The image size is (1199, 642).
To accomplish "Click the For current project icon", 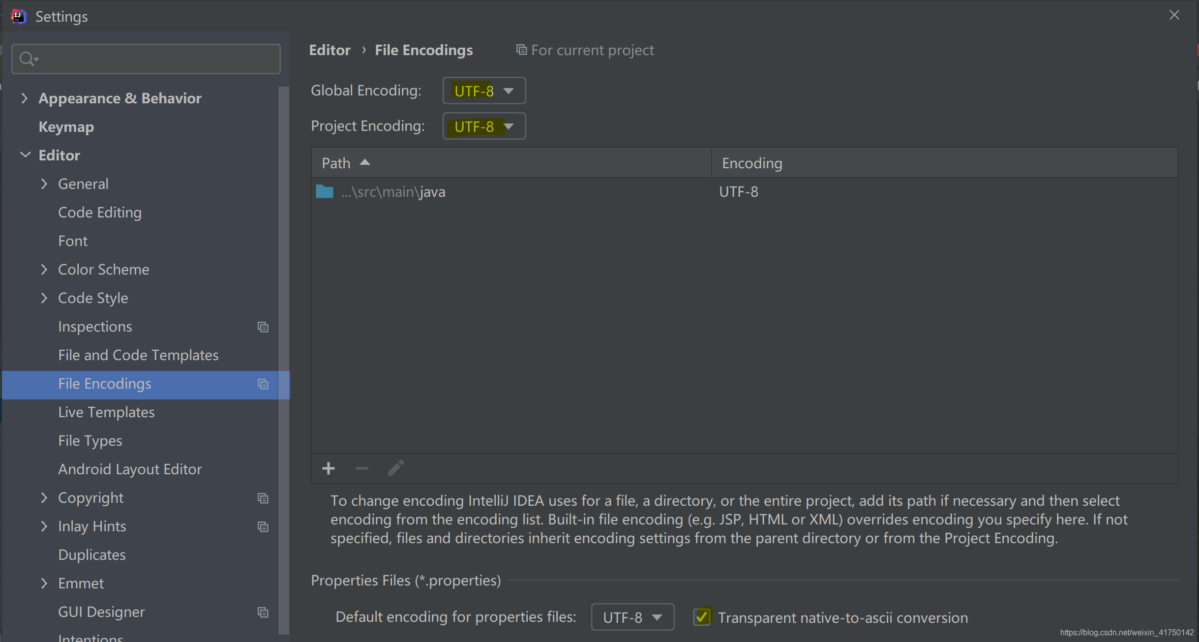I will 521,50.
